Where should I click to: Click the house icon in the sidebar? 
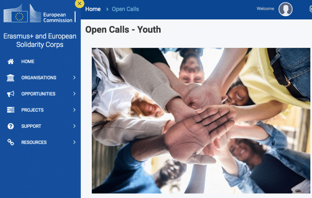pos(11,62)
